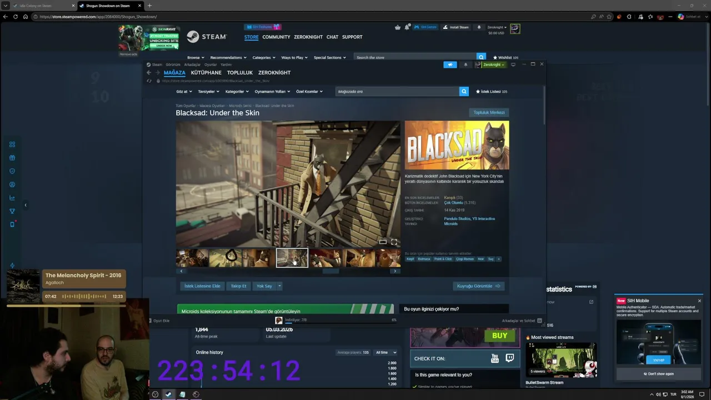This screenshot has height=400, width=711.
Task: Click the screenshot strip scrollbar handle
Action: click(x=331, y=271)
